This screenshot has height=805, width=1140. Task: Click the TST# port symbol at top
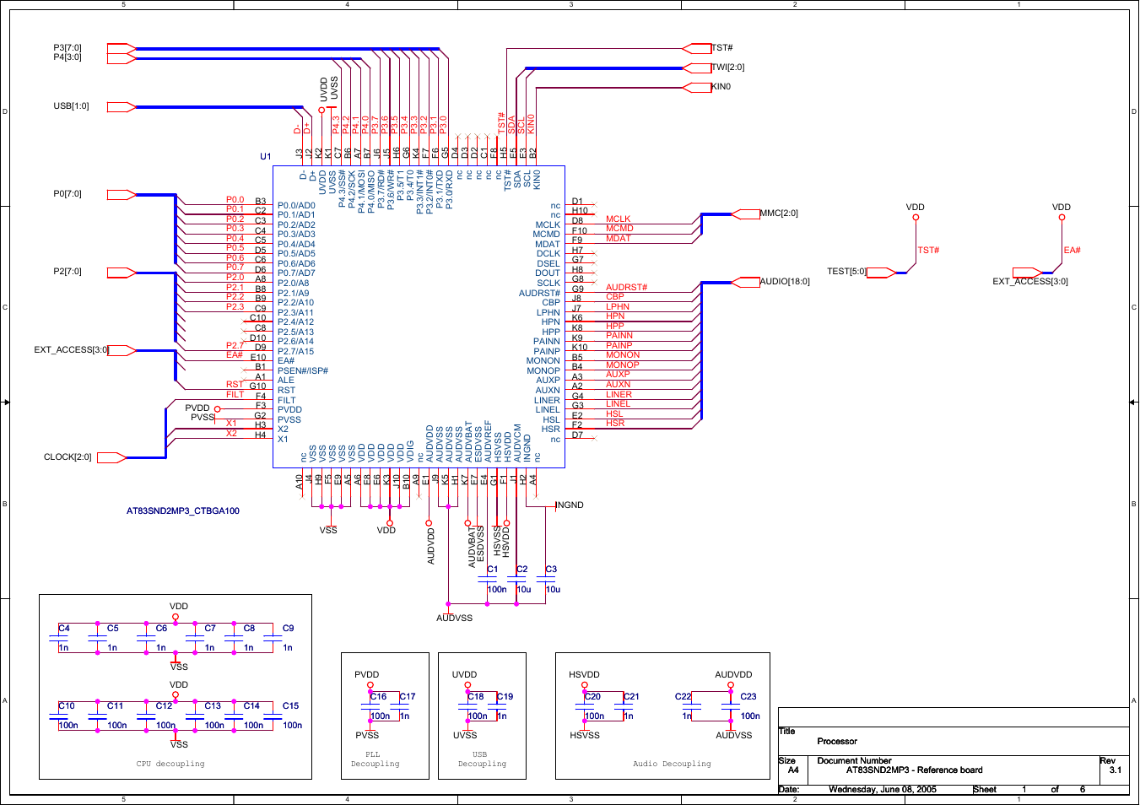[x=697, y=48]
